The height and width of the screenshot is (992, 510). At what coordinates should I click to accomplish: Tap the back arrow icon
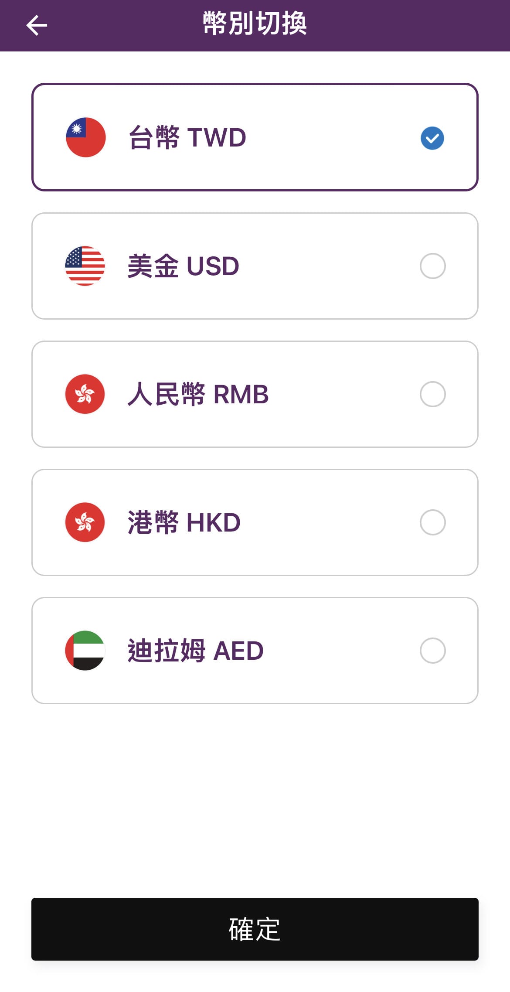click(37, 25)
